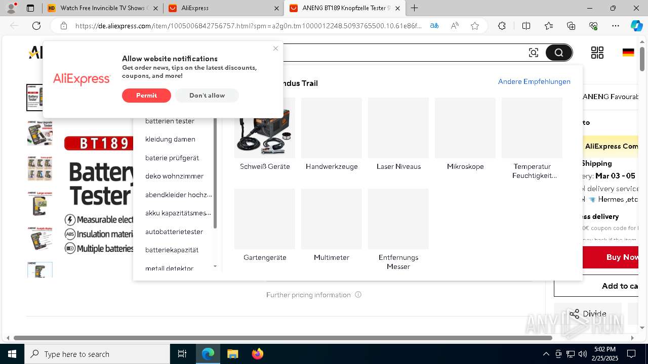Click the Windows taskbar search box

(97, 354)
